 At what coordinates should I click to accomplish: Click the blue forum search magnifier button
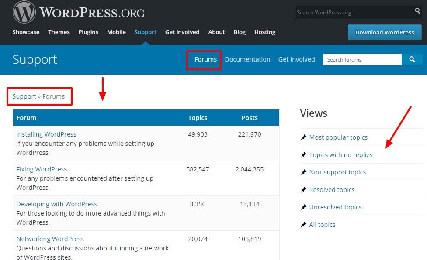pos(412,60)
